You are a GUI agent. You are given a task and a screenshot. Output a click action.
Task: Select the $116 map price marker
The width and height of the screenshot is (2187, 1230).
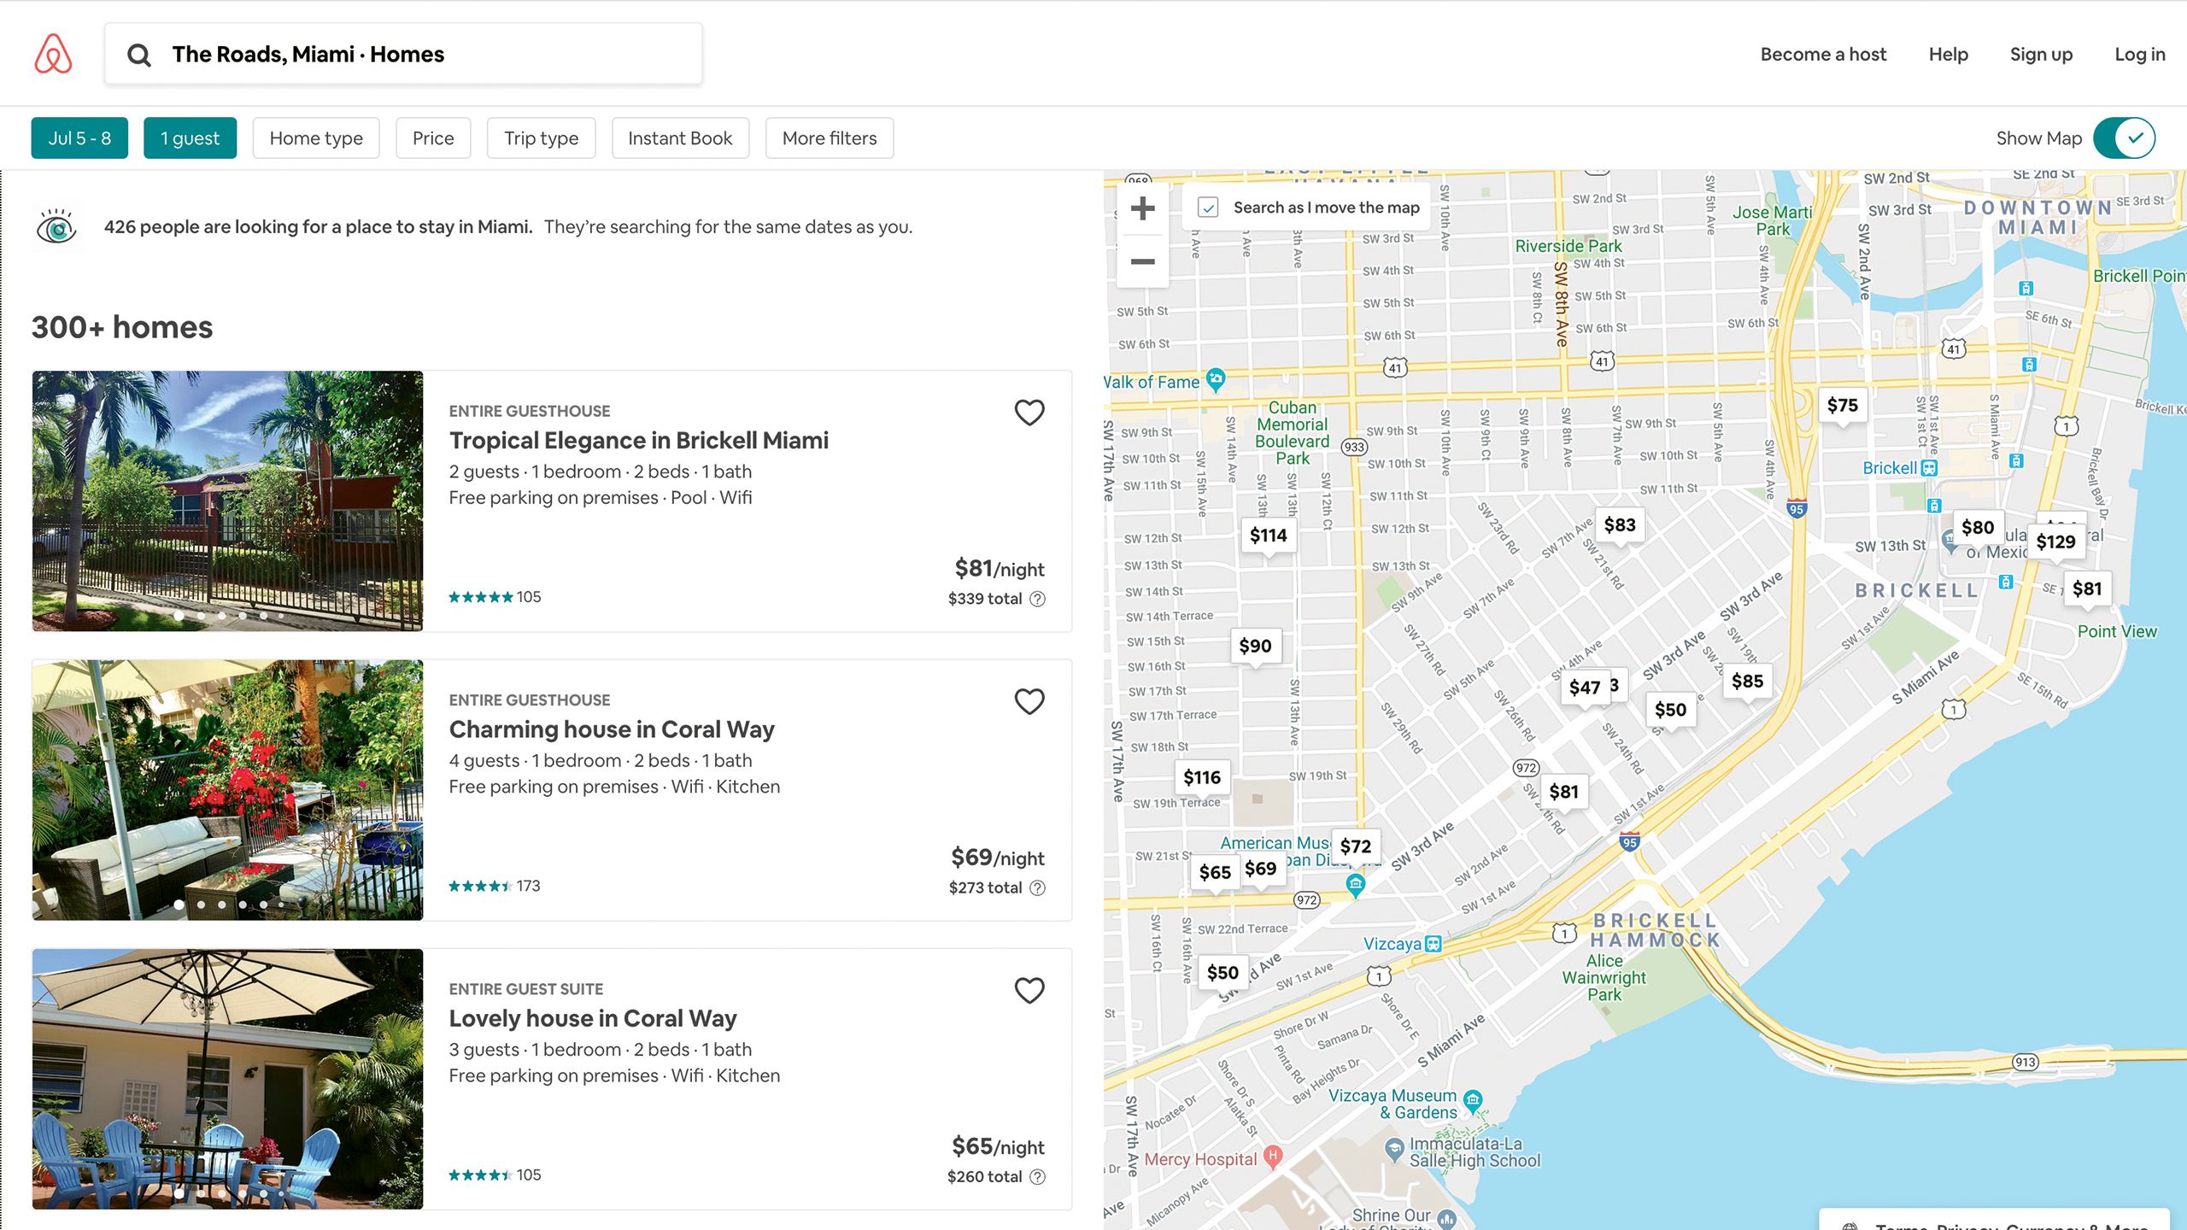point(1201,778)
